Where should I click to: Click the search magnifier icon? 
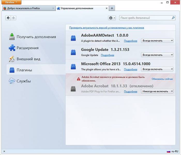[173, 18]
